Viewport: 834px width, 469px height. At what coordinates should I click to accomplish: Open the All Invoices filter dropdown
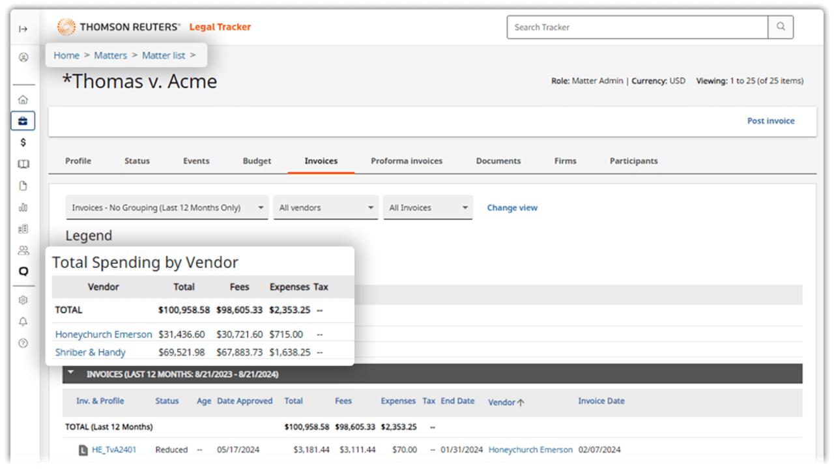click(x=428, y=208)
